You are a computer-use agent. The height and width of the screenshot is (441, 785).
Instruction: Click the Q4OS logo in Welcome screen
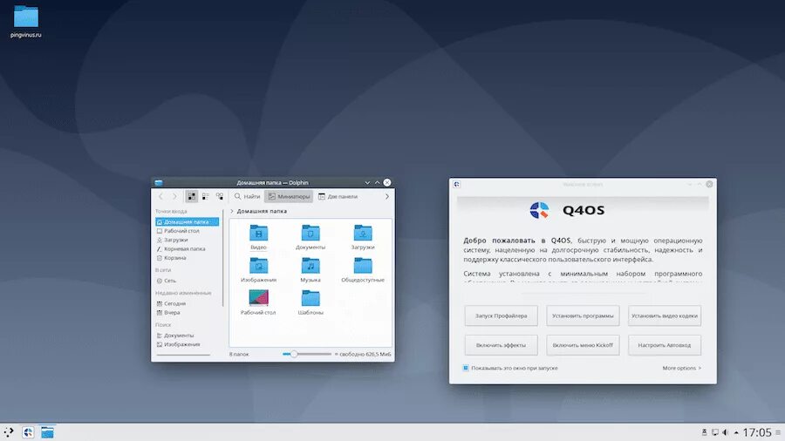click(539, 210)
